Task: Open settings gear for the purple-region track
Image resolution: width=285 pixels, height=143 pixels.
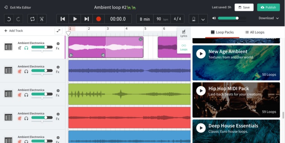Action: point(58,44)
